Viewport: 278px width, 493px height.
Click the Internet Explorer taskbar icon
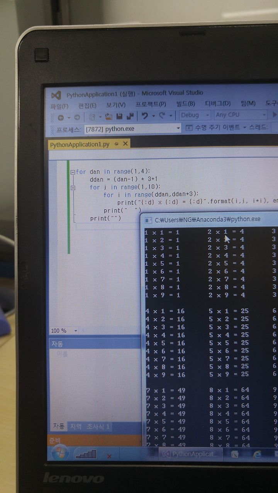(x=257, y=454)
